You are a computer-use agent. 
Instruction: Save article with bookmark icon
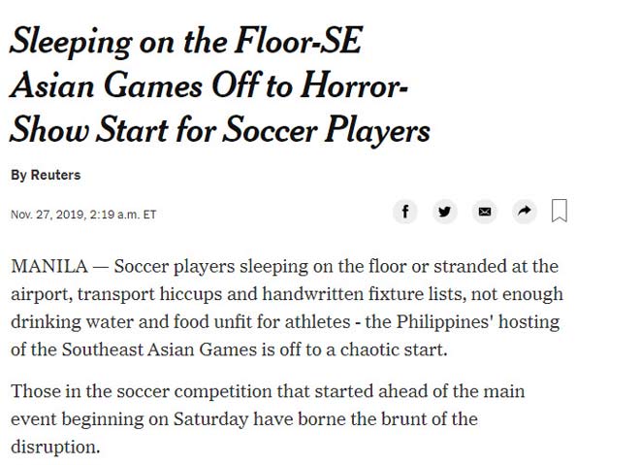tap(560, 211)
